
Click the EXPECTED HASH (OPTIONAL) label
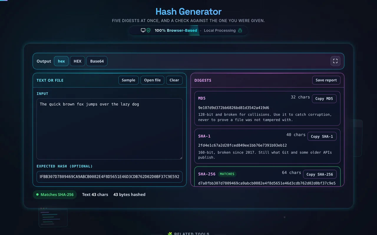[x=65, y=166]
